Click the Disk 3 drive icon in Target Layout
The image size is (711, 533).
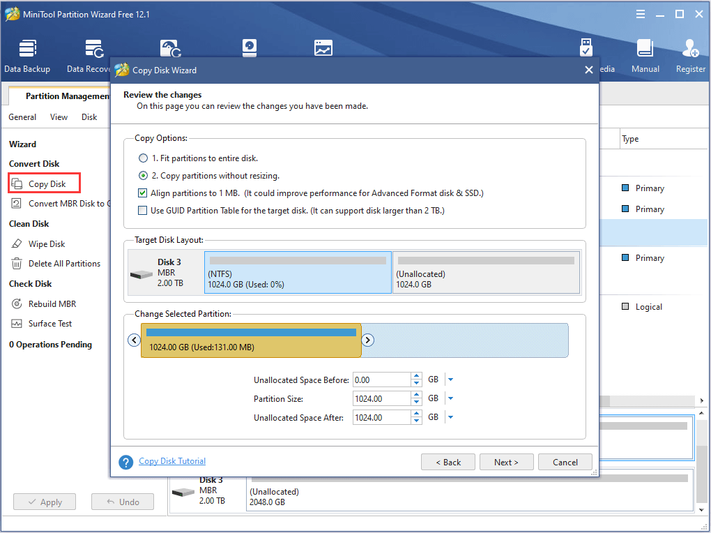[x=142, y=274]
